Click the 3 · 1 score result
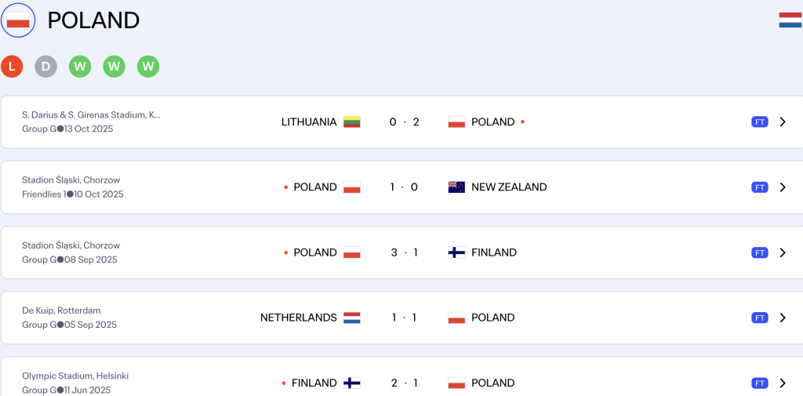This screenshot has width=803, height=396. [x=405, y=252]
